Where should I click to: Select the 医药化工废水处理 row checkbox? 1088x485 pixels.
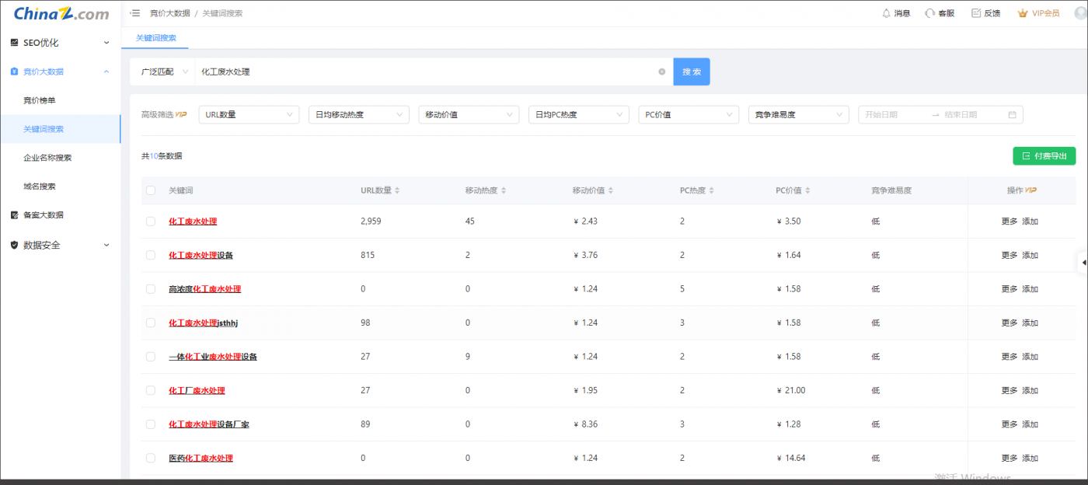(151, 459)
